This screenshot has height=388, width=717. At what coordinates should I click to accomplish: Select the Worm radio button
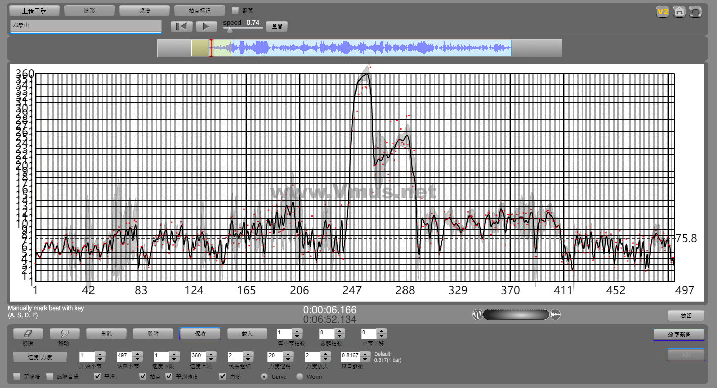coord(300,376)
